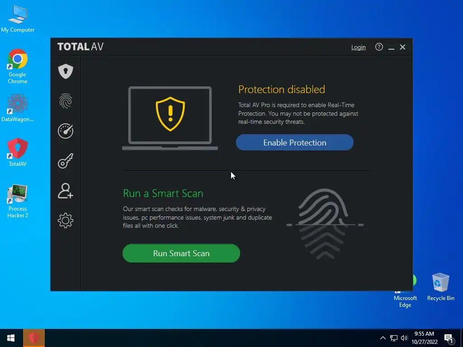Select the Google Chrome desktop shortcut
Image resolution: width=463 pixels, height=347 pixels.
(x=18, y=67)
